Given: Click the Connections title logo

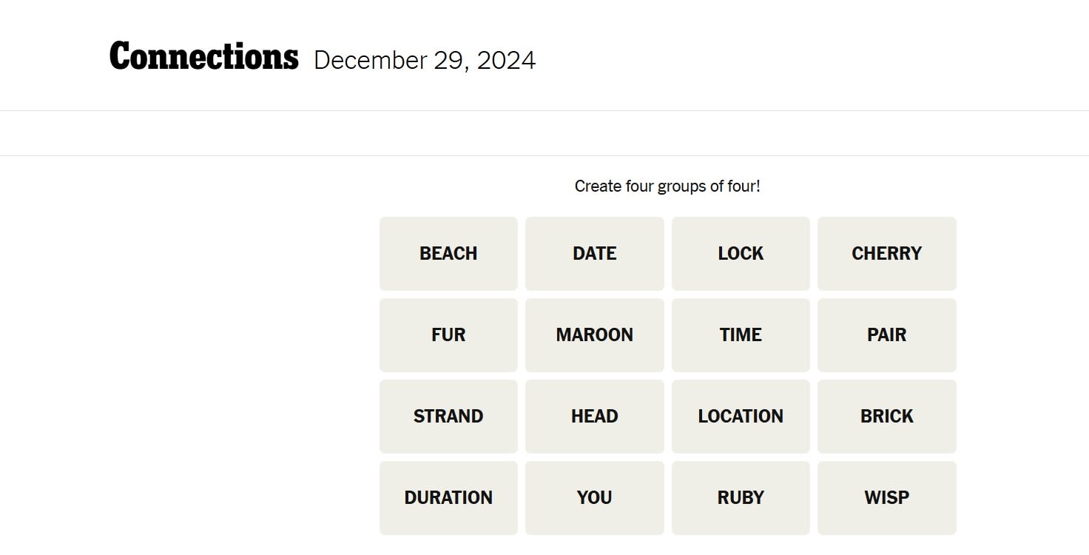Looking at the screenshot, I should click(x=203, y=57).
